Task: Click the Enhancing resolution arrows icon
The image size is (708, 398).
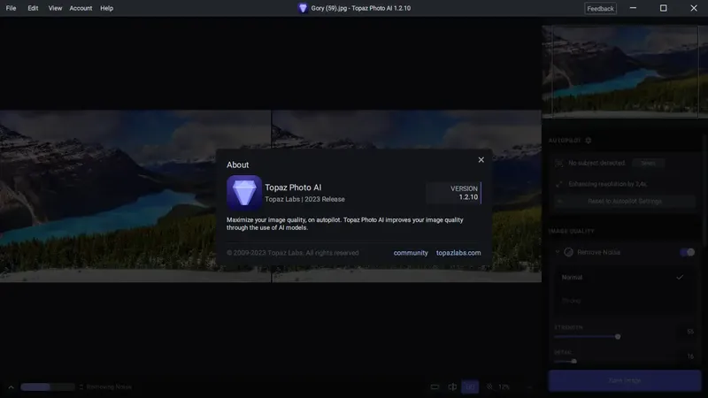Action: [x=559, y=184]
